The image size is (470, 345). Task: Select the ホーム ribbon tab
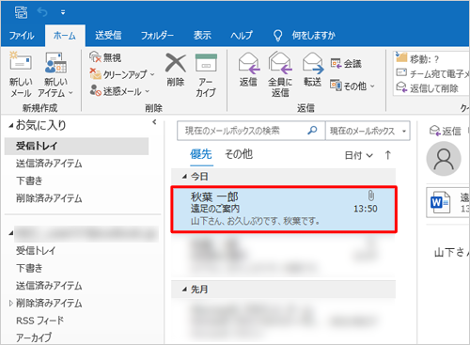pos(65,36)
